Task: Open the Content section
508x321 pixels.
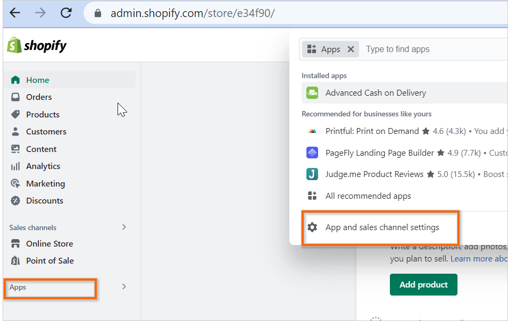Action: (41, 149)
